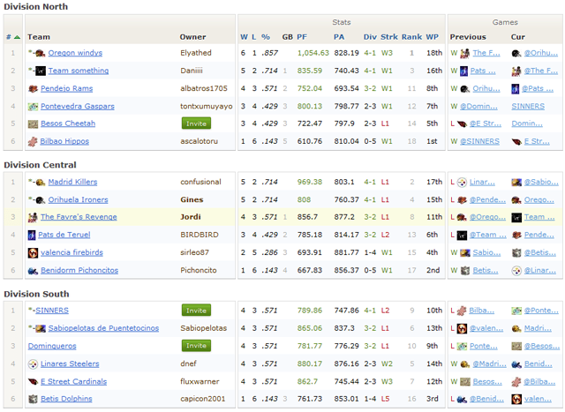Viewport: 565px width, 412px height.
Task: Click the Pats de Teruel team logo
Action: [x=32, y=235]
